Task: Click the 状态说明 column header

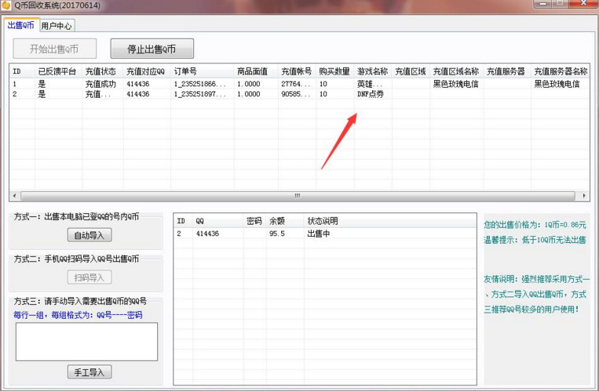Action: click(x=321, y=221)
